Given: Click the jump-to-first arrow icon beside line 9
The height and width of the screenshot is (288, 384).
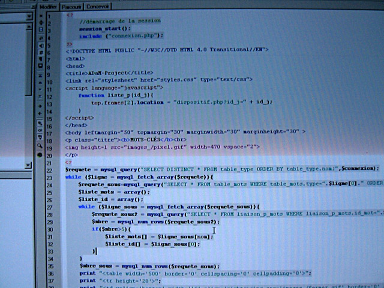Looking at the screenshot, I should tap(40, 76).
